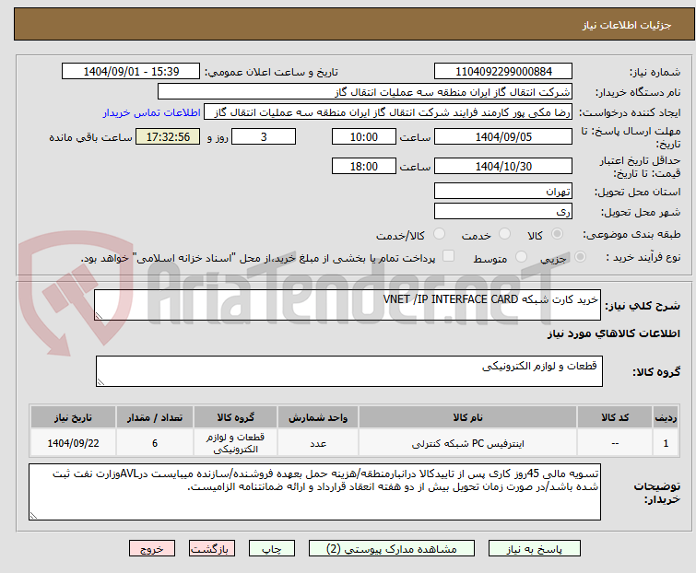
Task: Click the نام کالا column header
Action: 468,417
